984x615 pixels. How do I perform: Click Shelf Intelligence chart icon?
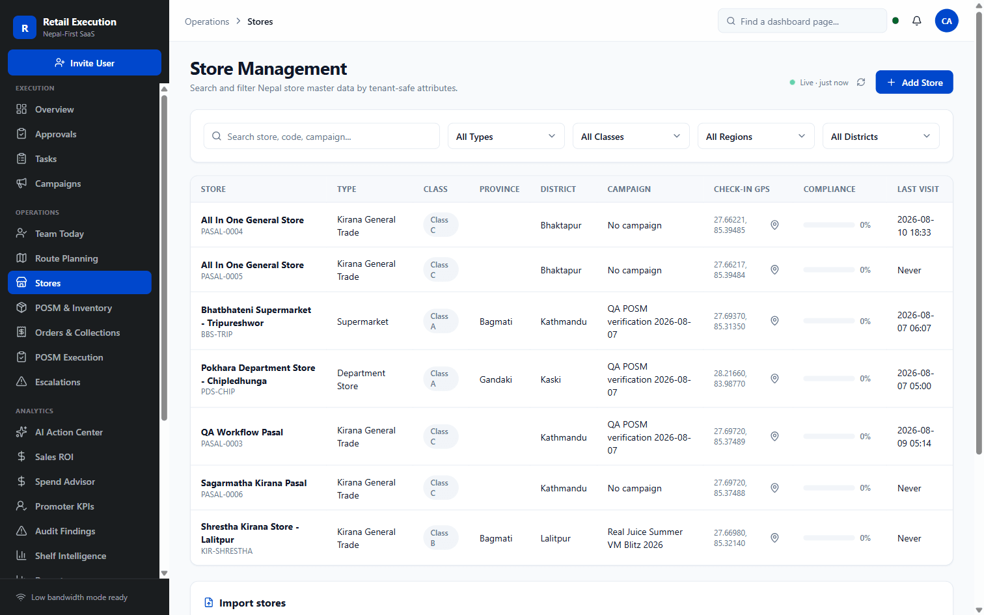click(21, 555)
